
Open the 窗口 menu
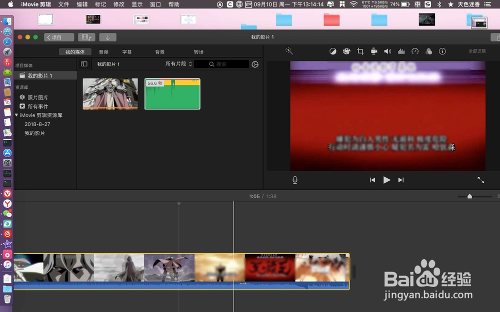tap(155, 4)
